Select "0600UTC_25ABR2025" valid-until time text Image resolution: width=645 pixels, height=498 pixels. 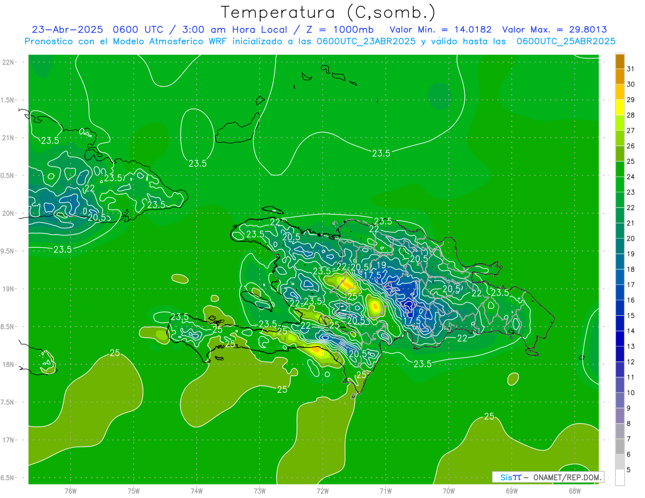565,41
